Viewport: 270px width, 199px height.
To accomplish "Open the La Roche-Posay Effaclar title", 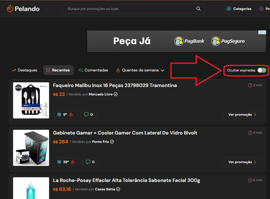I will coord(126,180).
